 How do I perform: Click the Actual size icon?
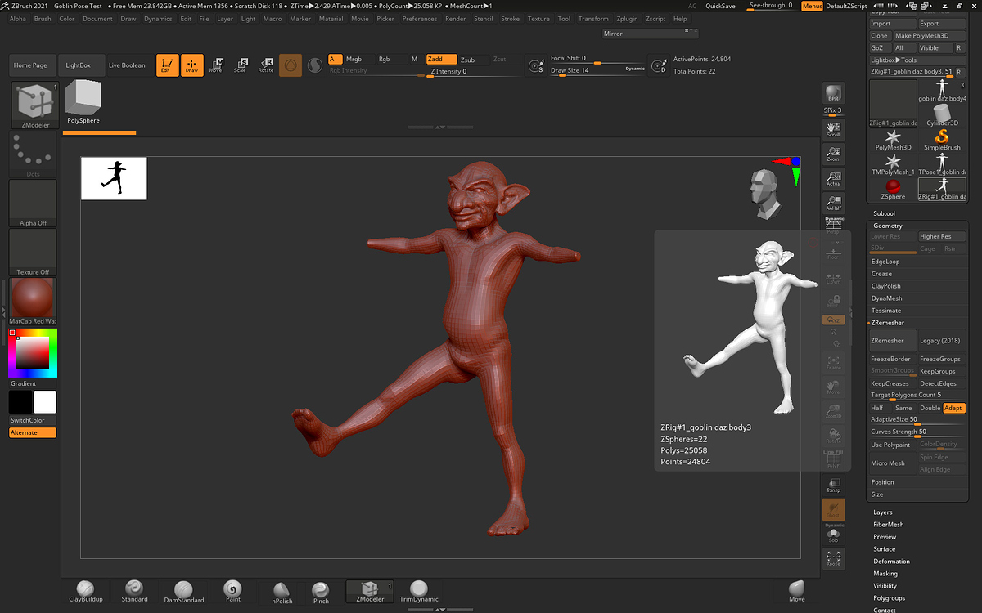click(x=833, y=178)
